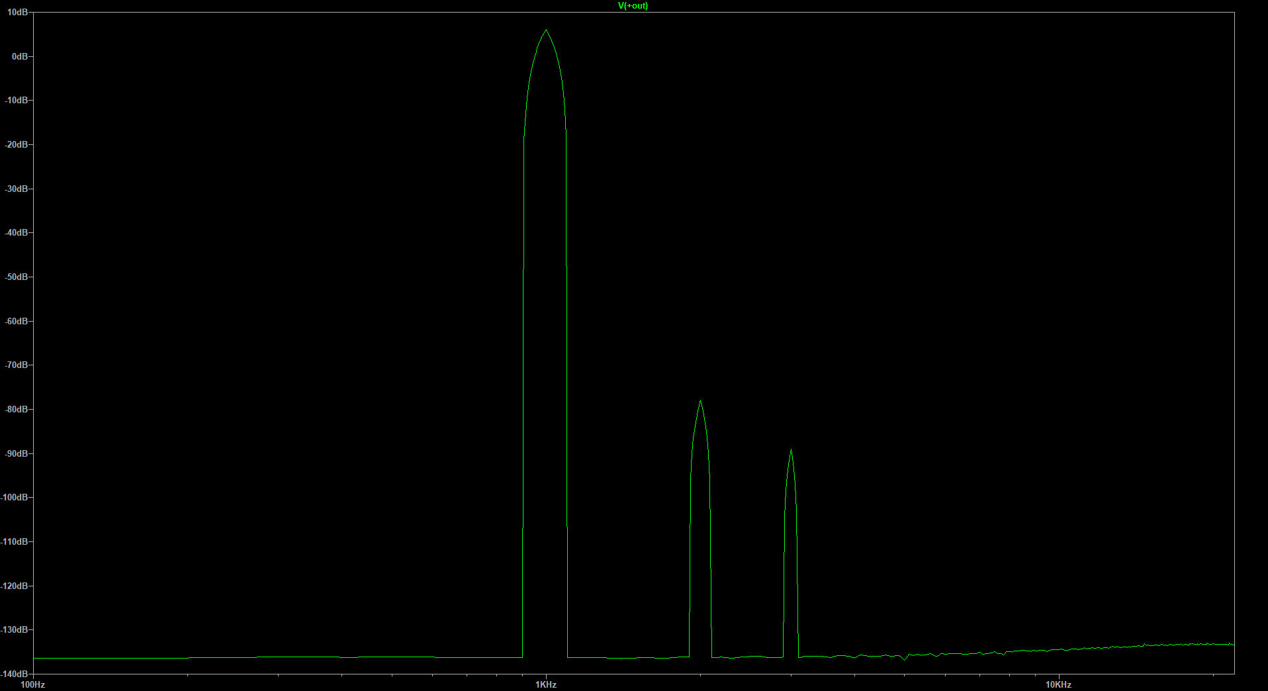Click the -60dB axis label
The height and width of the screenshot is (691, 1268).
[x=17, y=322]
